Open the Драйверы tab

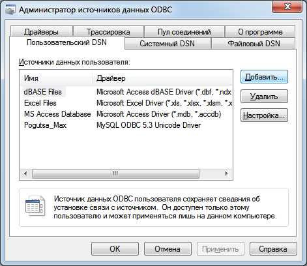click(x=41, y=32)
